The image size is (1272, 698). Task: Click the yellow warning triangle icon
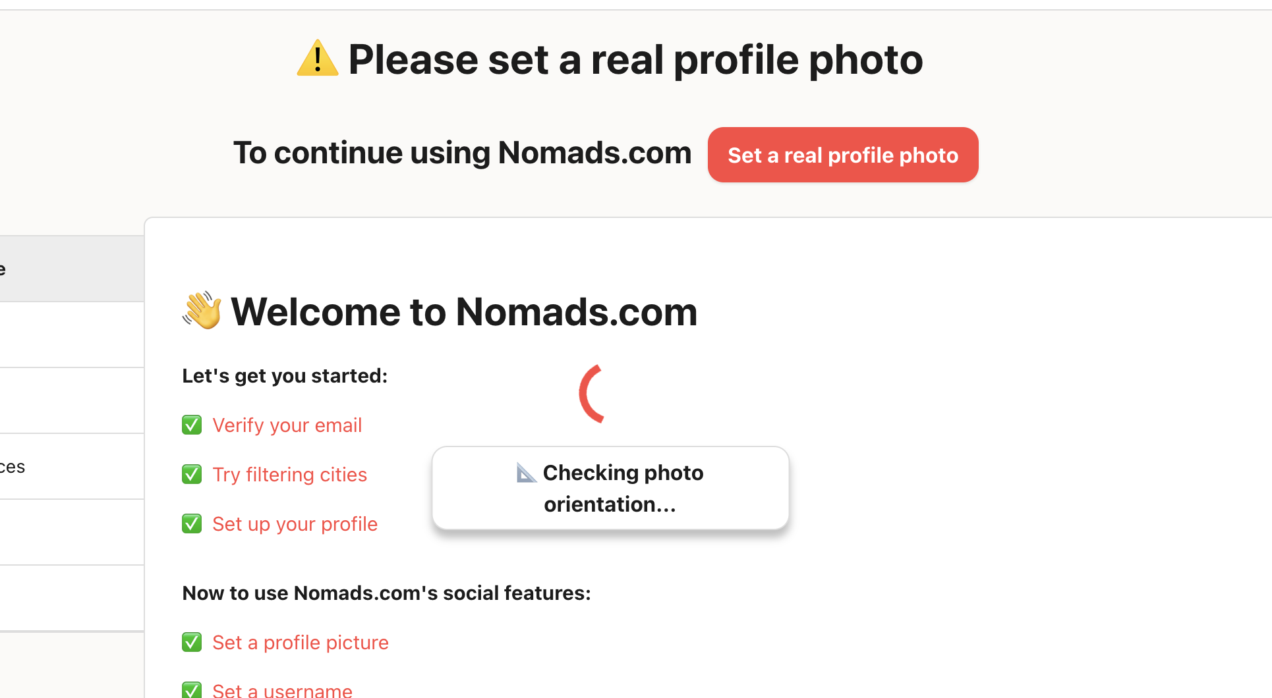point(317,59)
